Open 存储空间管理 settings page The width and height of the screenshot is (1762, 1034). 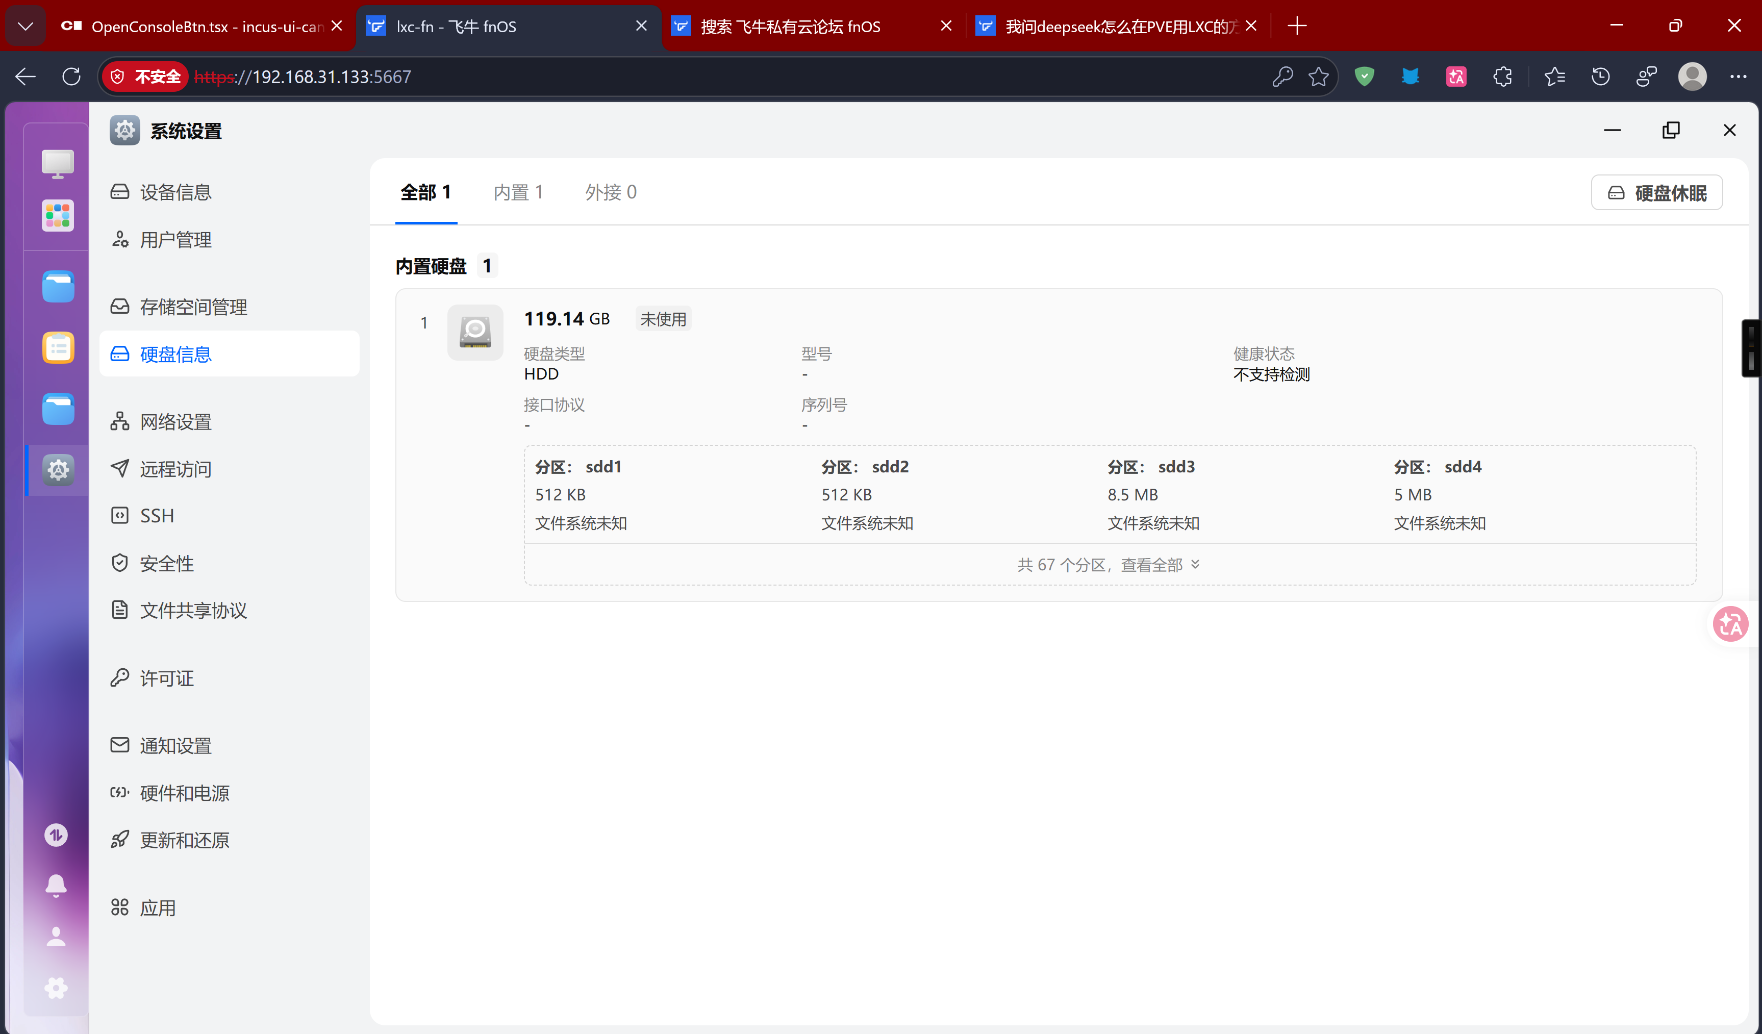coord(194,307)
